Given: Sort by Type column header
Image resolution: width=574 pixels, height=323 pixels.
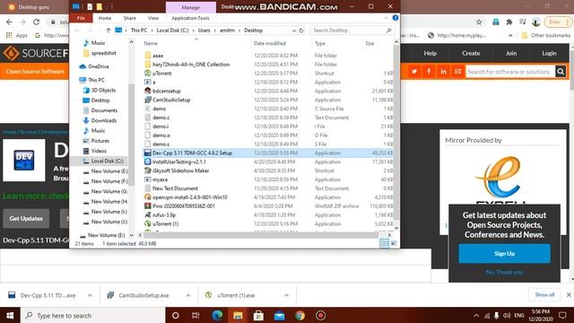Looking at the screenshot, I should pyautogui.click(x=320, y=43).
